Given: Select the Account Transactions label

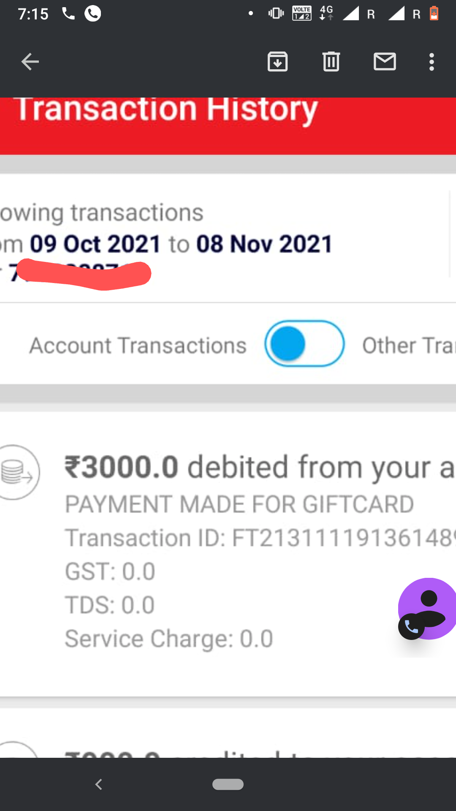Looking at the screenshot, I should [138, 346].
